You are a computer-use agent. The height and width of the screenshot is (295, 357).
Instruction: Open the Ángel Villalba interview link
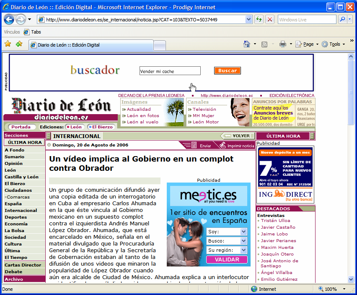277,272
